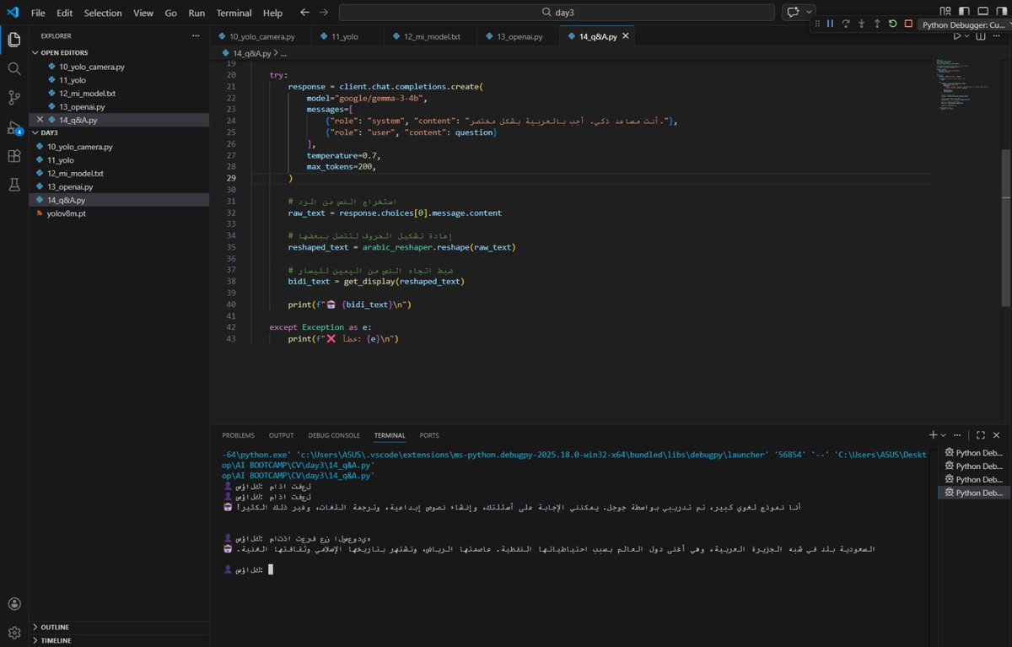
Task: Open Explorer More Actions ellipsis
Action: (x=196, y=36)
